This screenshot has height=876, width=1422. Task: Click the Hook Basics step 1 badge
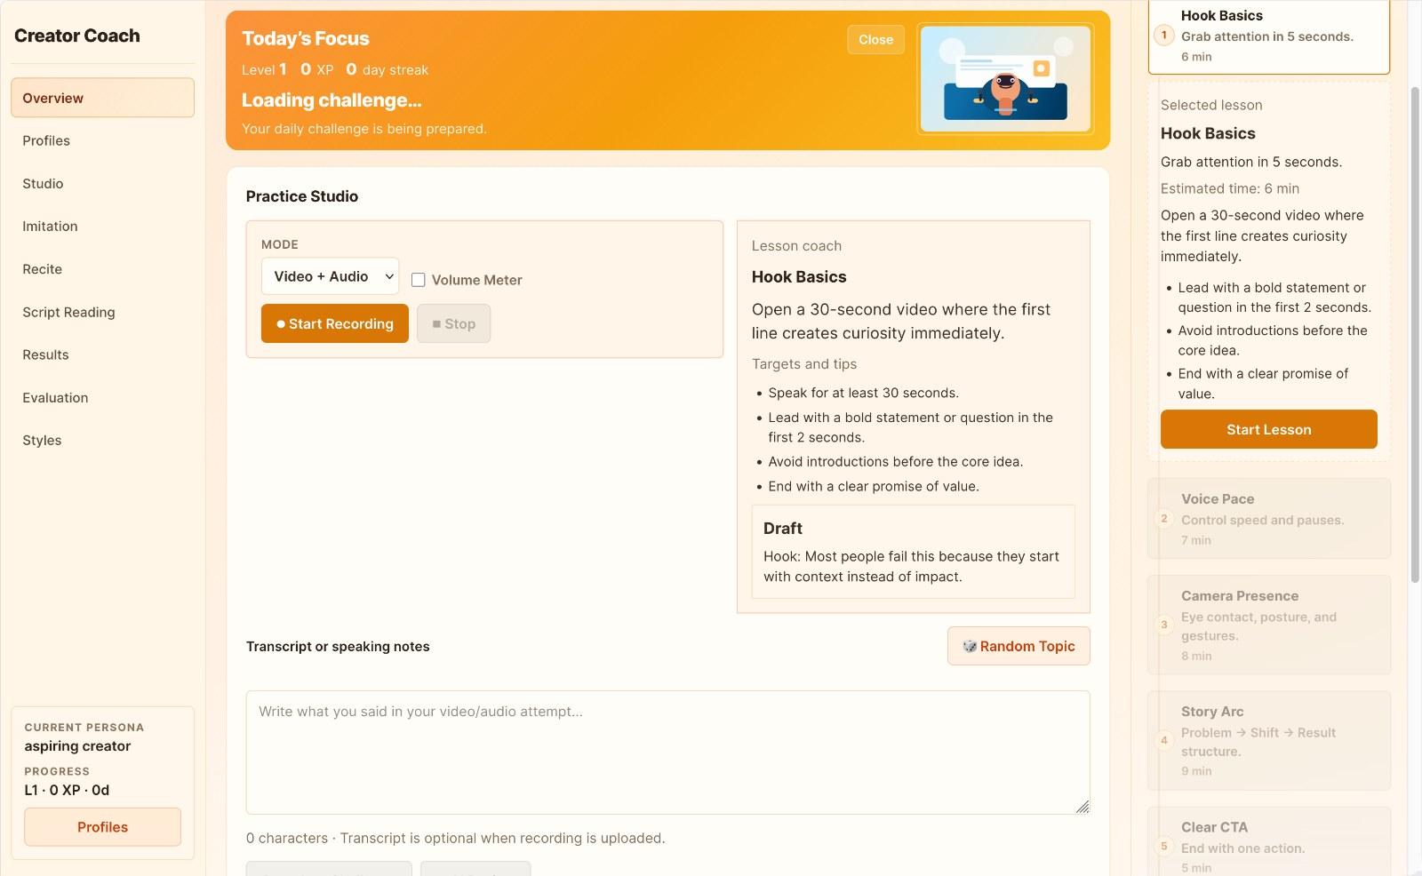pos(1163,36)
